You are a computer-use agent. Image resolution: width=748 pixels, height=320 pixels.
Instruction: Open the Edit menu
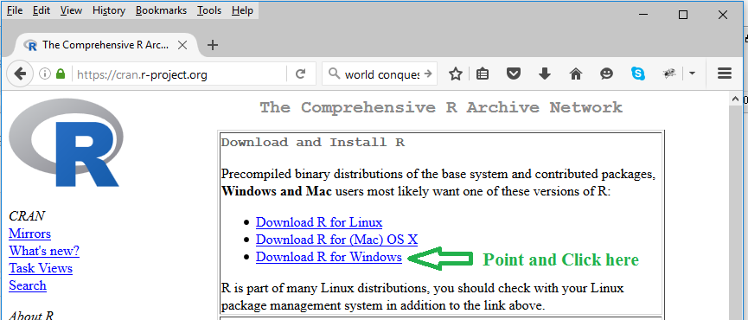(42, 10)
